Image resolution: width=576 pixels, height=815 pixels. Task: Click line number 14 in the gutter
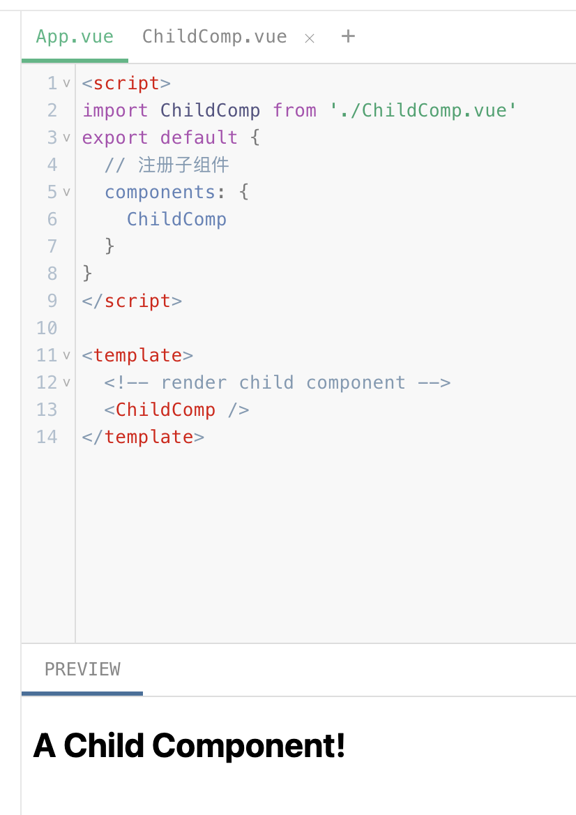47,437
